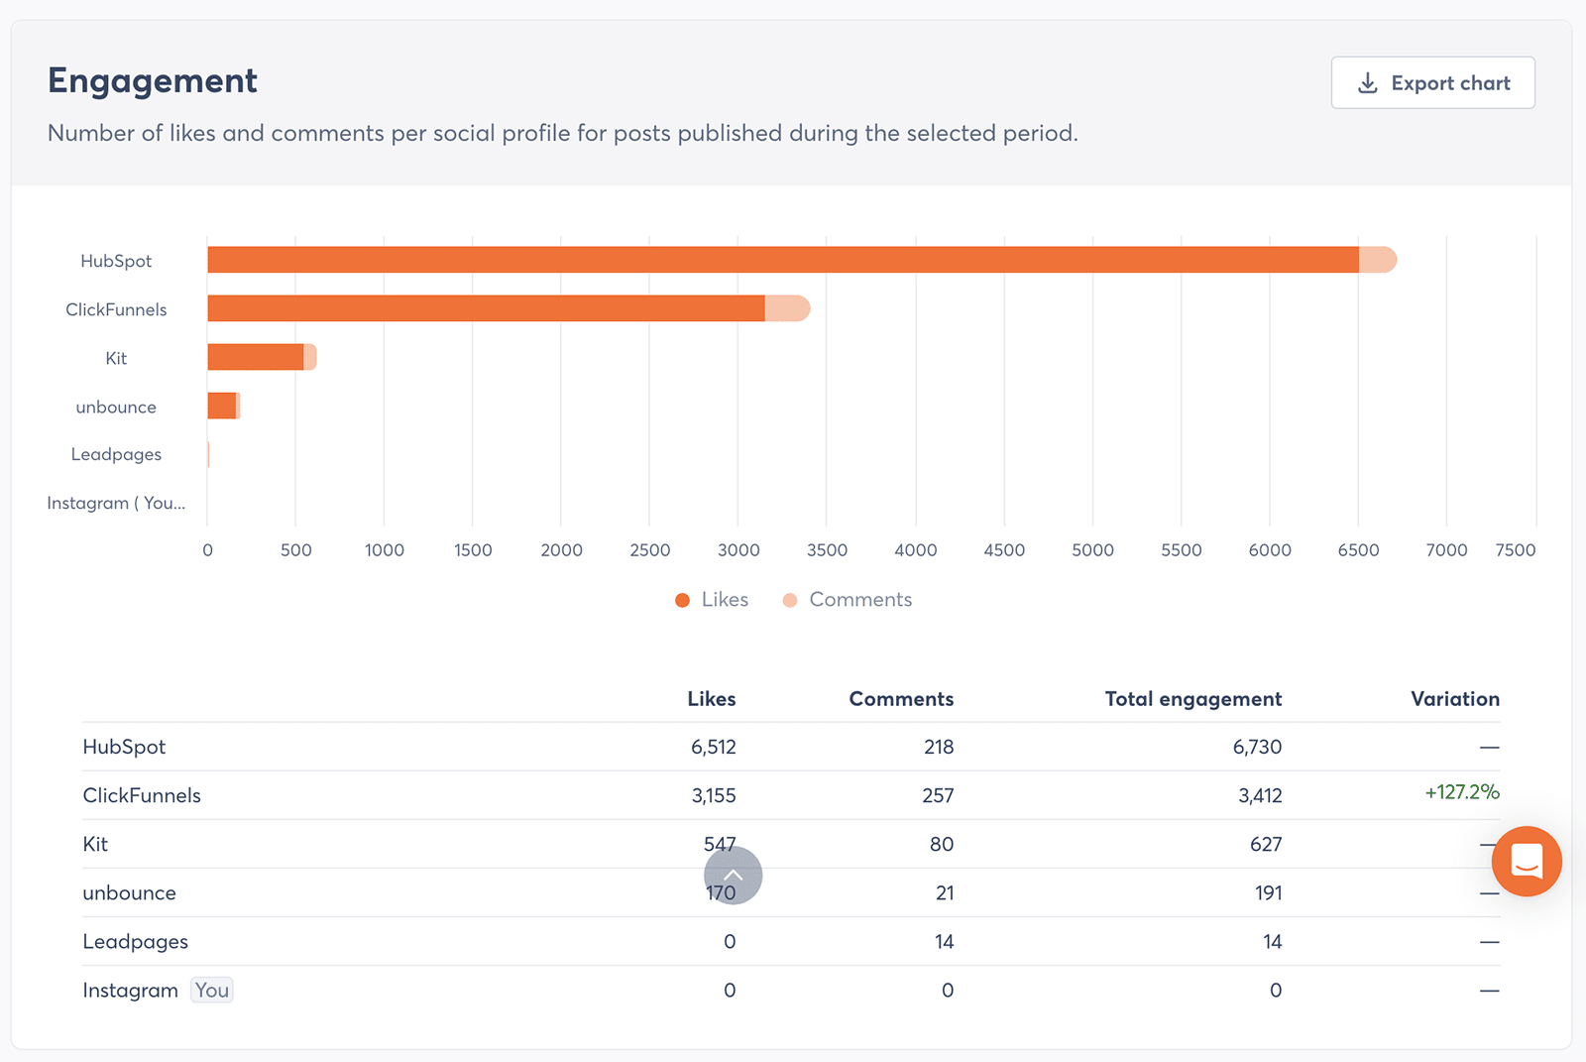This screenshot has width=1586, height=1062.
Task: Click the Kit likes bar
Action: (x=256, y=357)
